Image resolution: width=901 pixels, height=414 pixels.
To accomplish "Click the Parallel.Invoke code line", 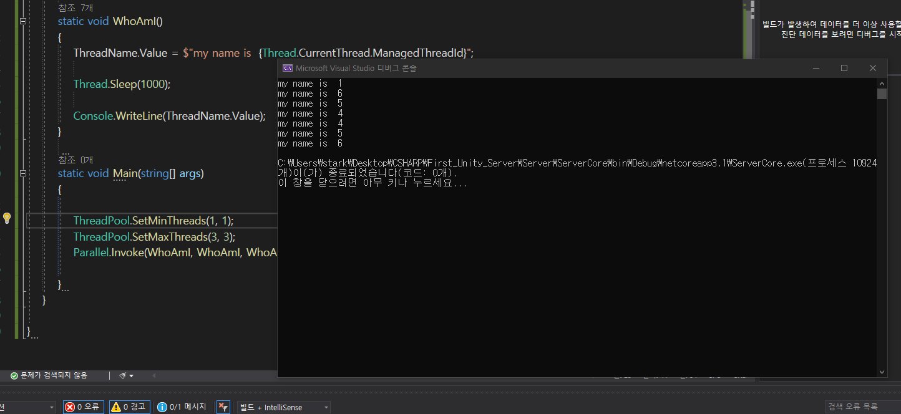I will (175, 253).
